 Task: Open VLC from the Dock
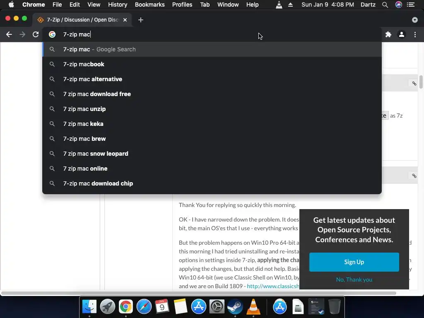[253, 307]
